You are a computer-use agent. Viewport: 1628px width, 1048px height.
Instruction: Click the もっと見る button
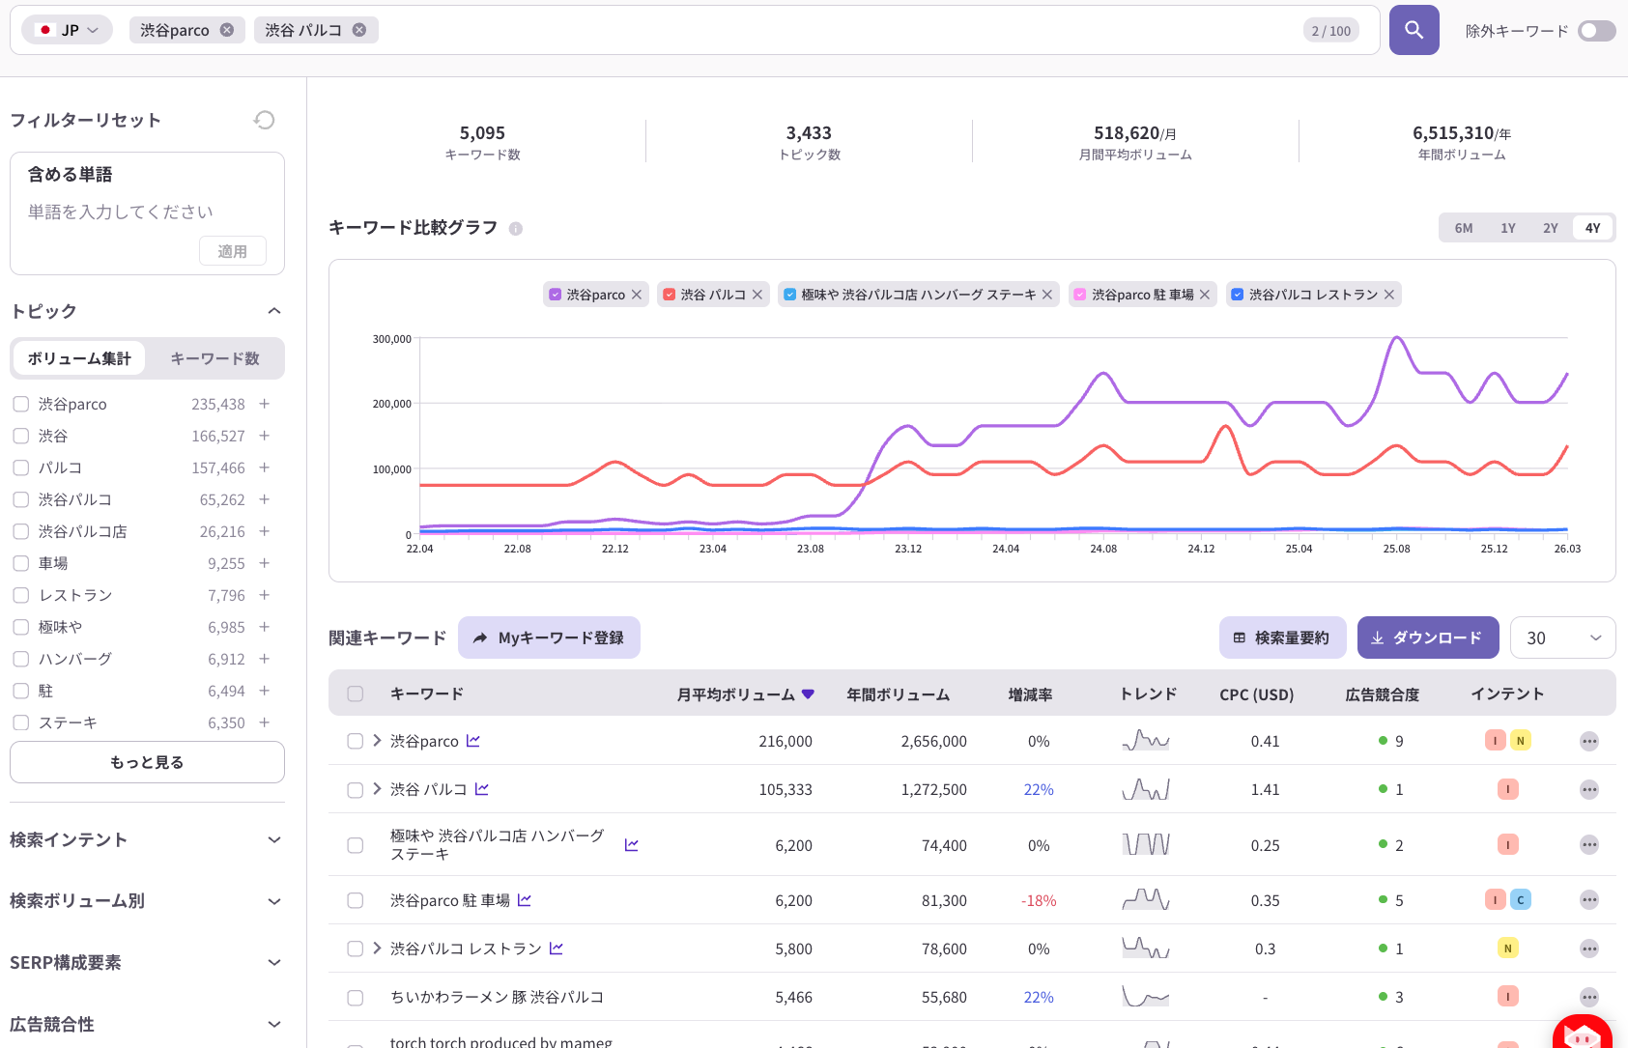coord(147,762)
